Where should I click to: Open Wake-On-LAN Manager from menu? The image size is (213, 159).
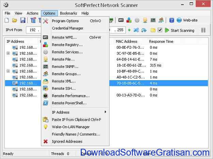75,127
